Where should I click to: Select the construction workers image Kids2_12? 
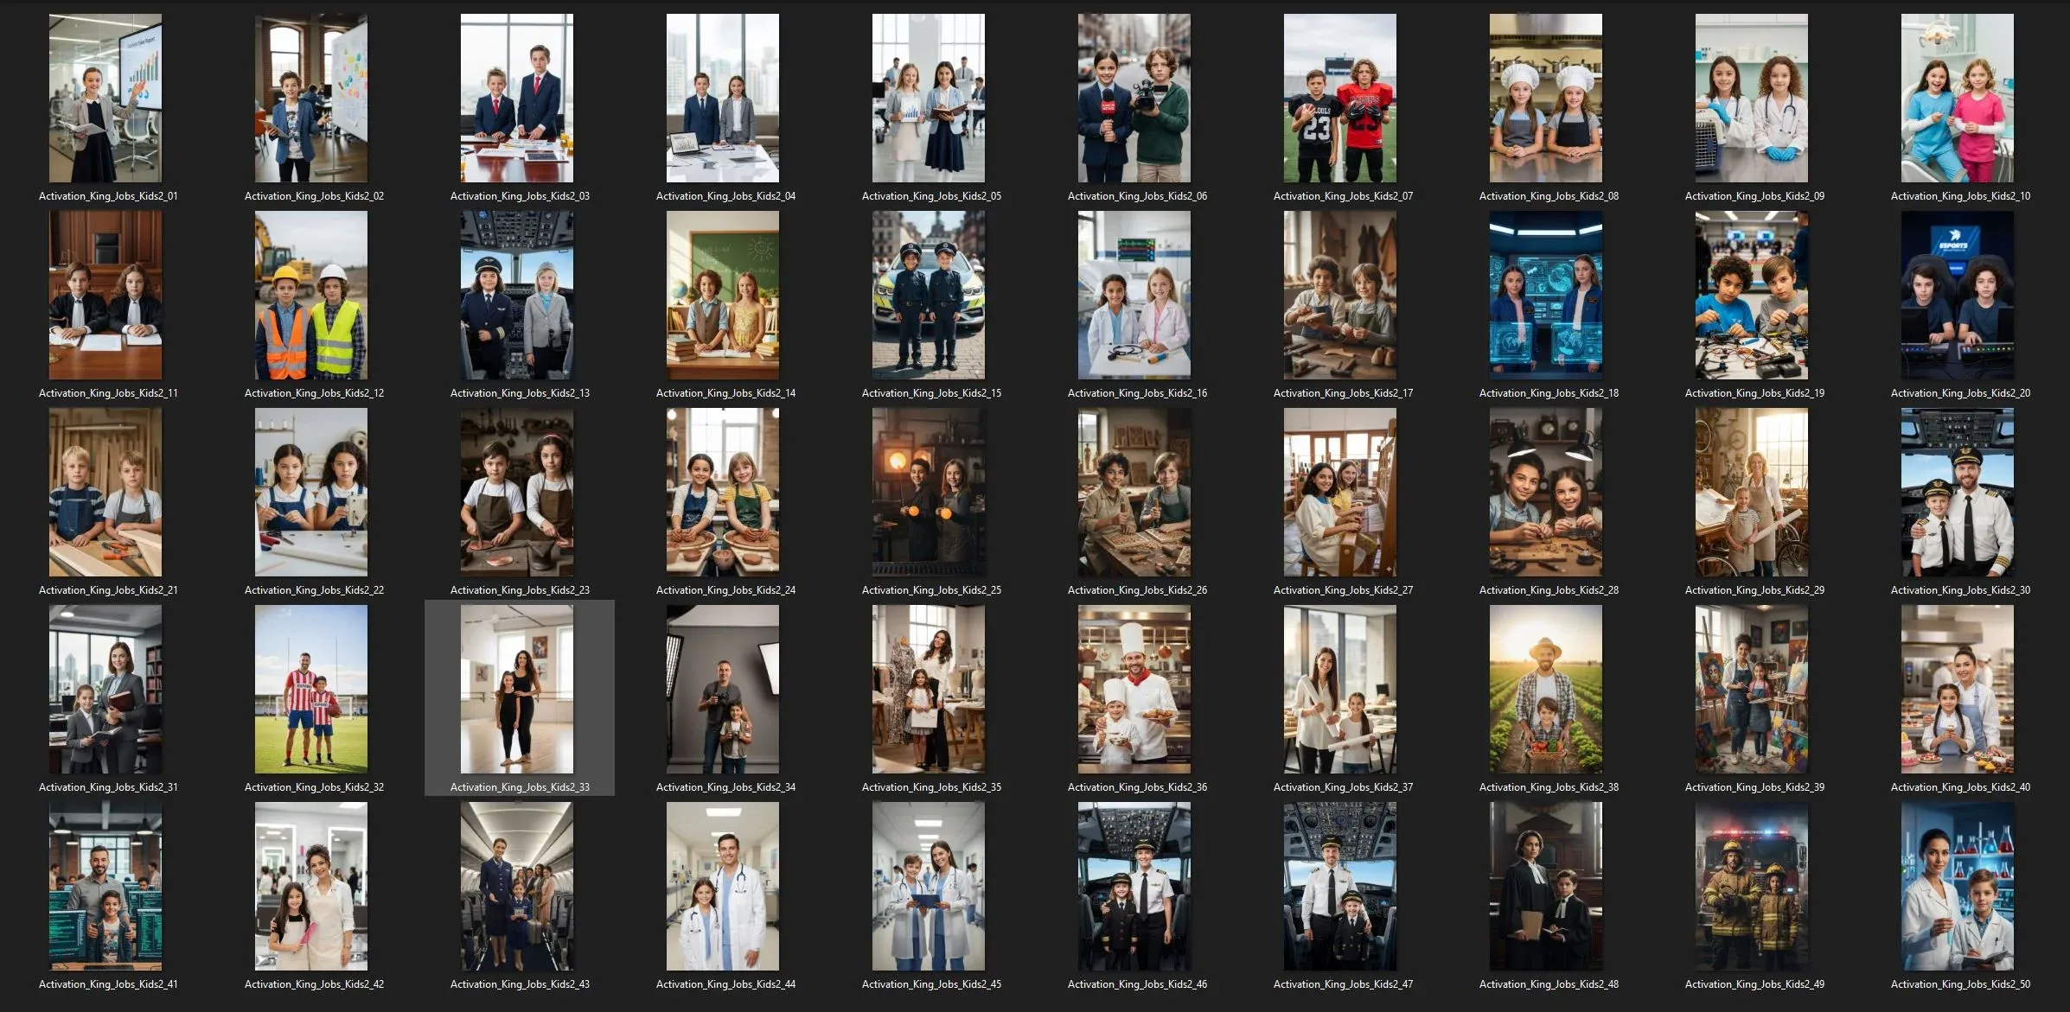(310, 295)
